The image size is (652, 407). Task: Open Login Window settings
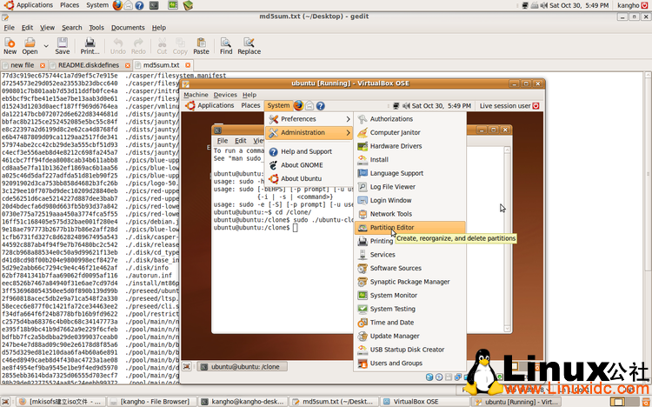click(x=410, y=201)
